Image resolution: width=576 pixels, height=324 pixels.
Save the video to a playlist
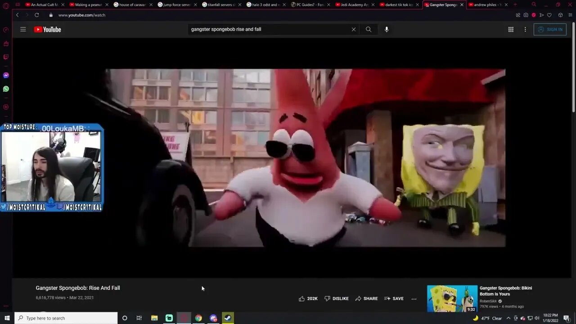(394, 298)
